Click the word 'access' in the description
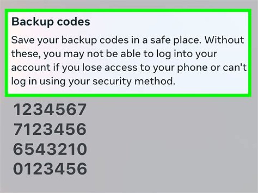Image resolution: width=258 pixels, height=193 pixels. coord(121,68)
